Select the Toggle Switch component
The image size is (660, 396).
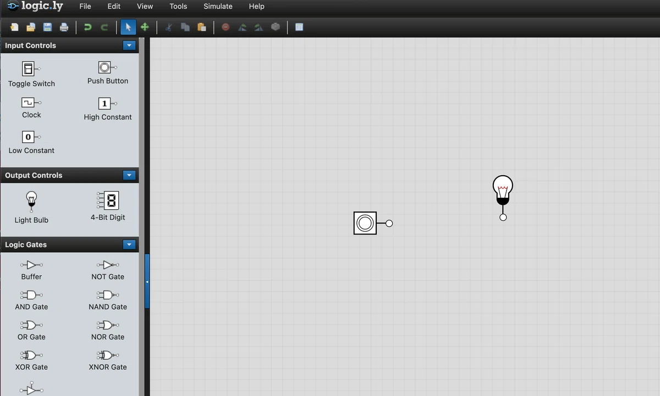(31, 74)
